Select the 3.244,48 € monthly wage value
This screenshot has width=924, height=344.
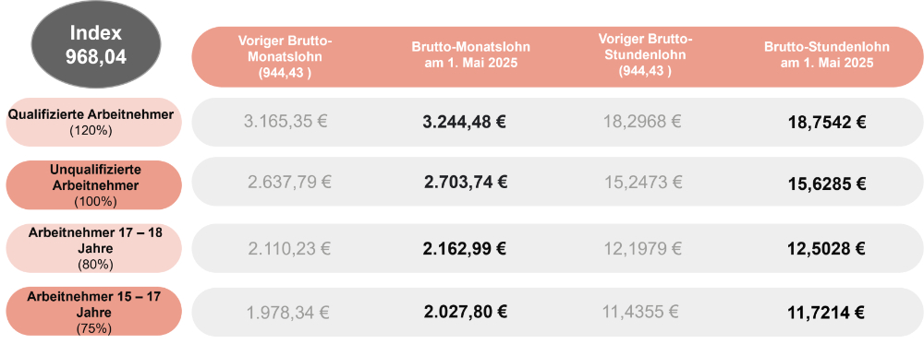click(x=465, y=123)
